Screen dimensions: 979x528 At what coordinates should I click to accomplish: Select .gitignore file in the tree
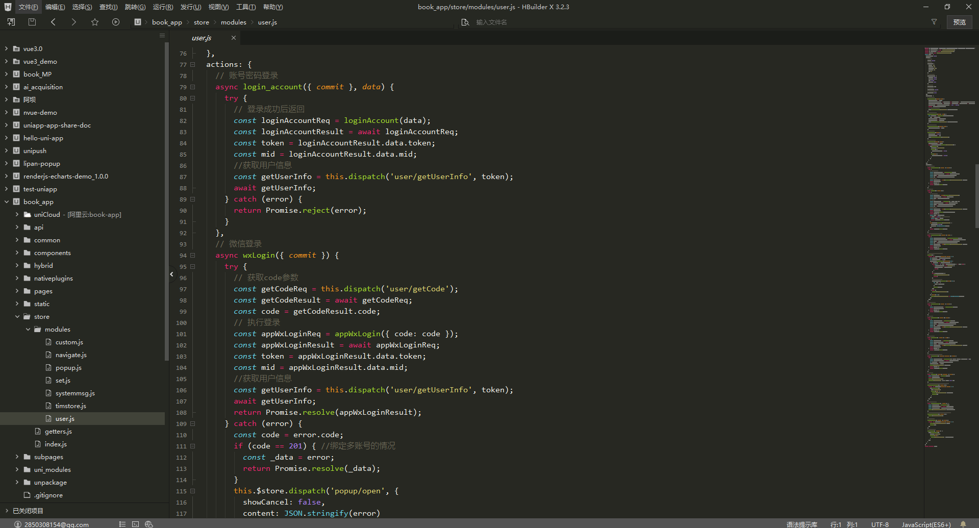click(x=48, y=495)
